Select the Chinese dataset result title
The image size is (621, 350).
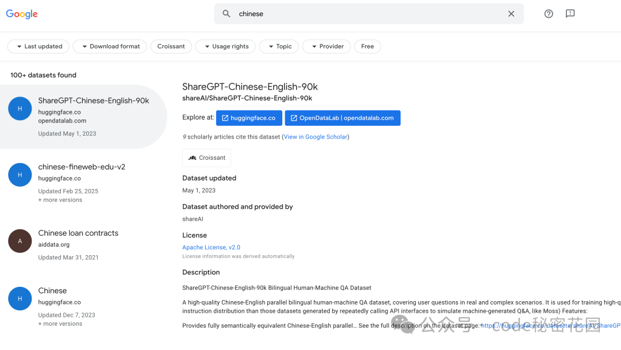52,291
